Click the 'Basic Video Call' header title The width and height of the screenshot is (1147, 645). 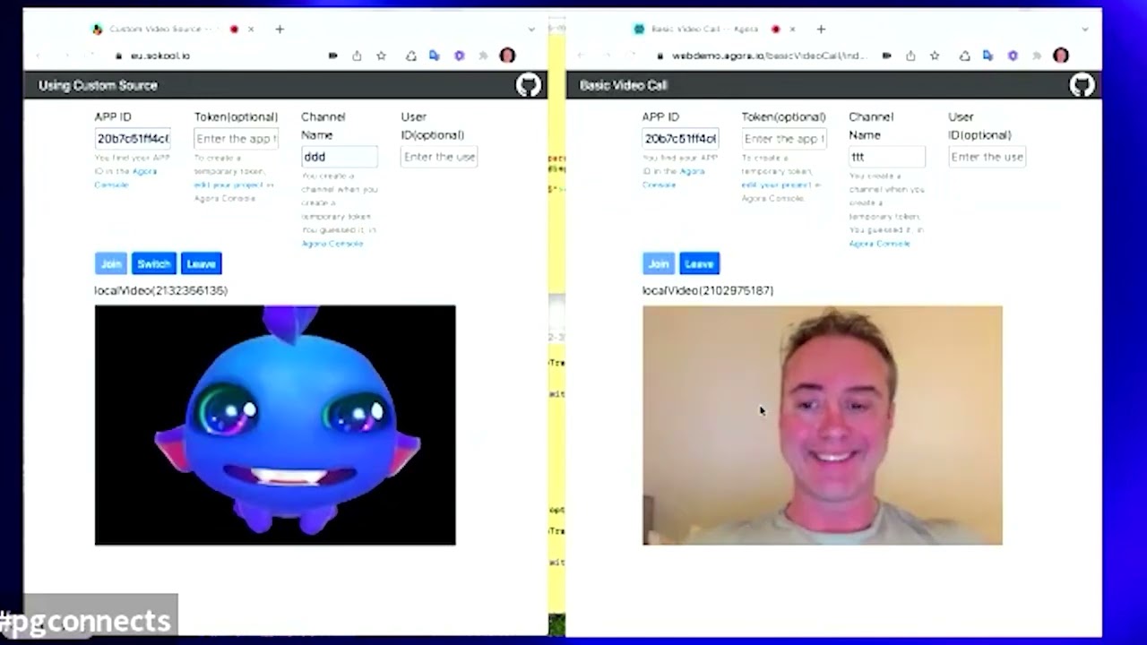click(x=624, y=85)
